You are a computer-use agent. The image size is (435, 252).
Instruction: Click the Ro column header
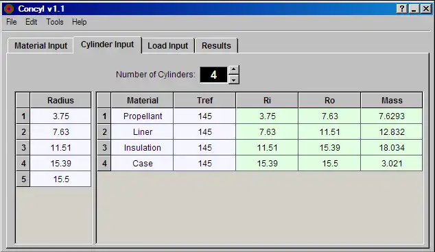pos(329,100)
